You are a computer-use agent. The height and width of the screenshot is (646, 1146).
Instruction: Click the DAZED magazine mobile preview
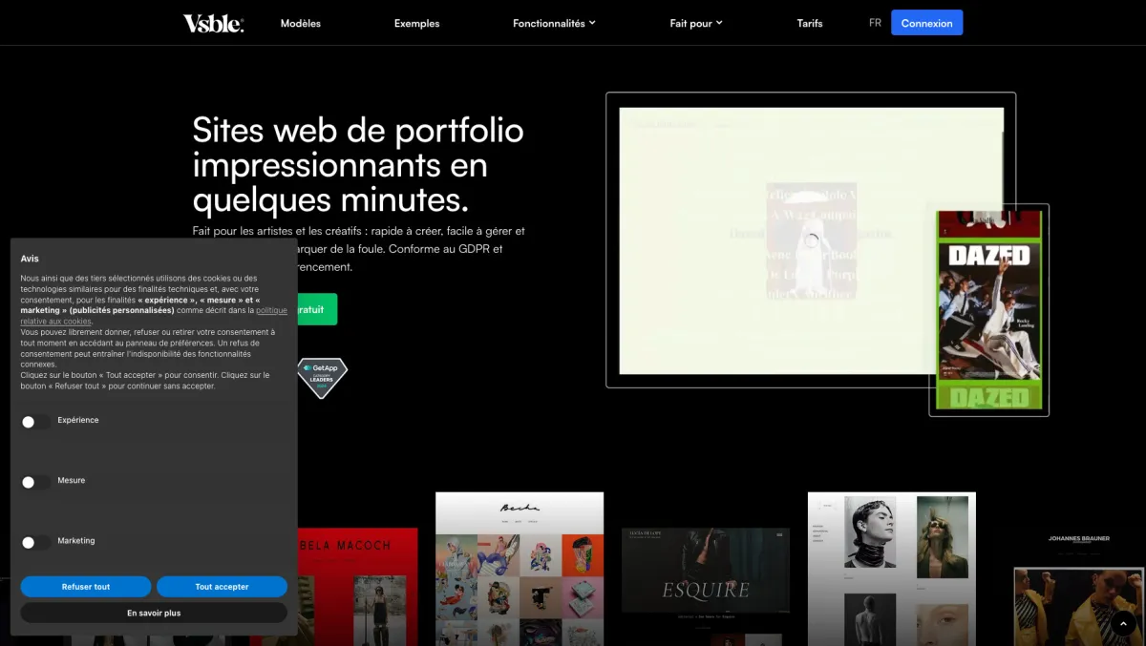989,310
